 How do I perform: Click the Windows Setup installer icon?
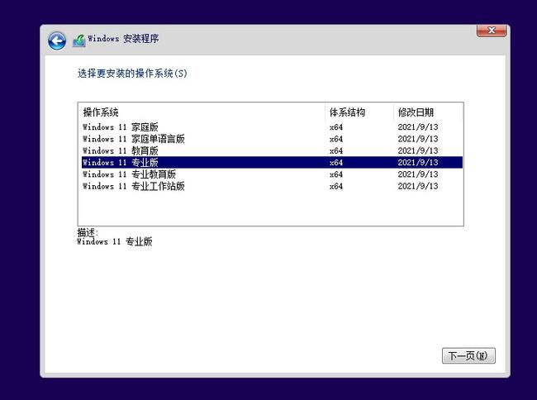tap(79, 40)
